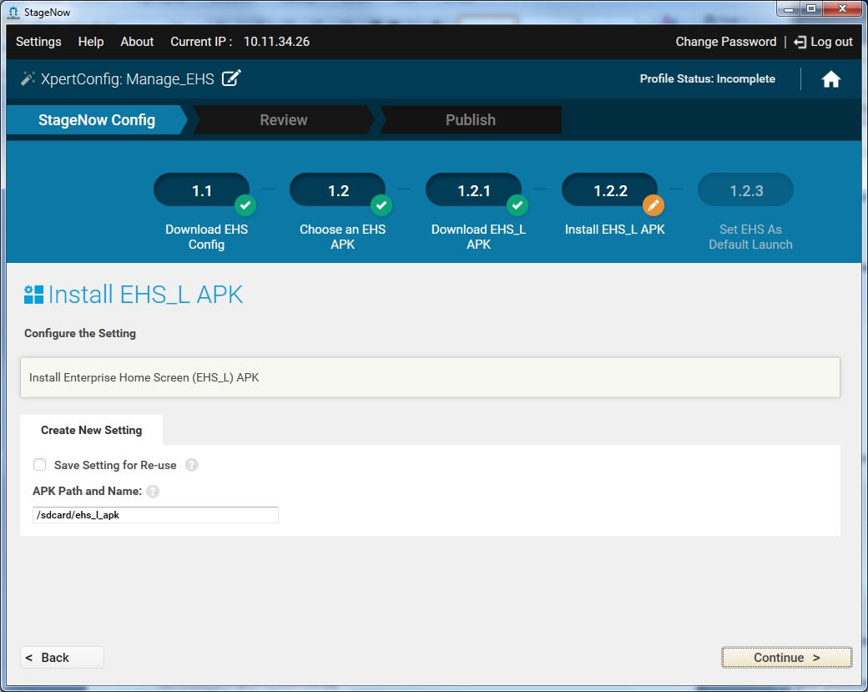Click the Change Password link
Viewport: 868px width, 692px height.
coord(725,42)
